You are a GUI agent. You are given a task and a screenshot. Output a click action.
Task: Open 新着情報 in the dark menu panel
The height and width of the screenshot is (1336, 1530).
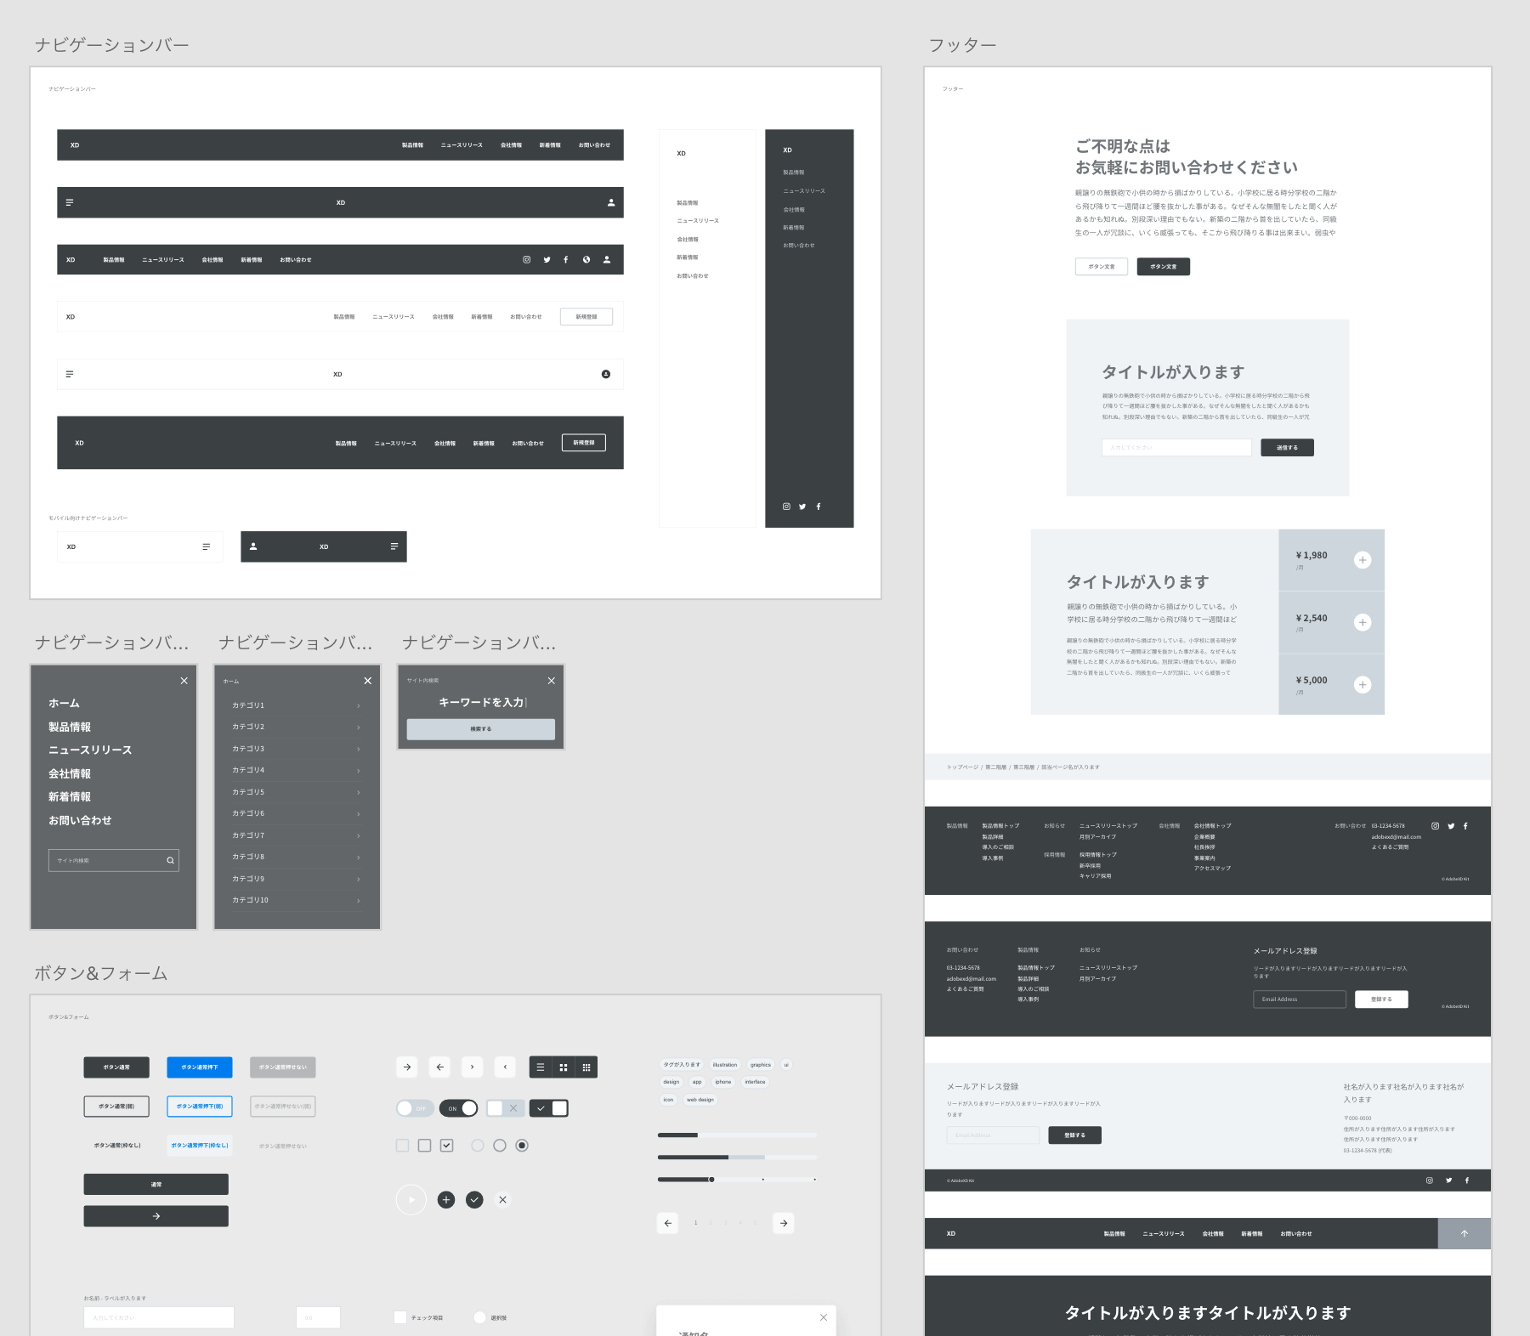click(x=70, y=797)
